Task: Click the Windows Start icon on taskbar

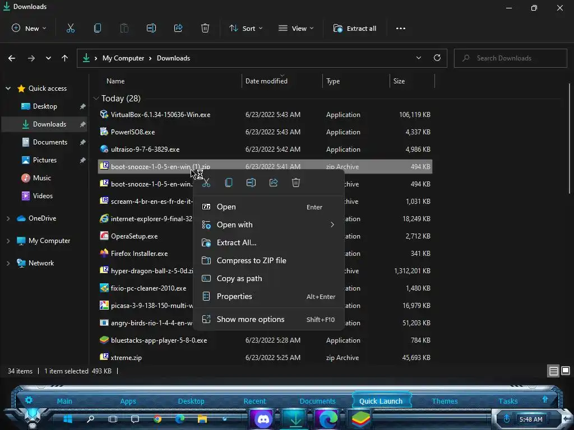Action: [x=68, y=419]
